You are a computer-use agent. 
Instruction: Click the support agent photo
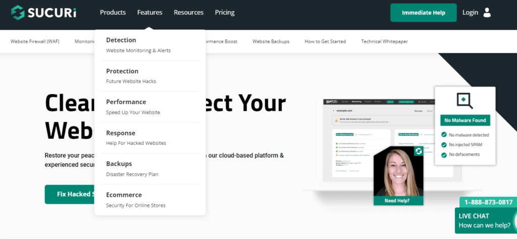pos(398,171)
